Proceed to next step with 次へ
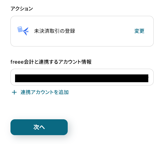The height and width of the screenshot is (144, 162). (39, 127)
